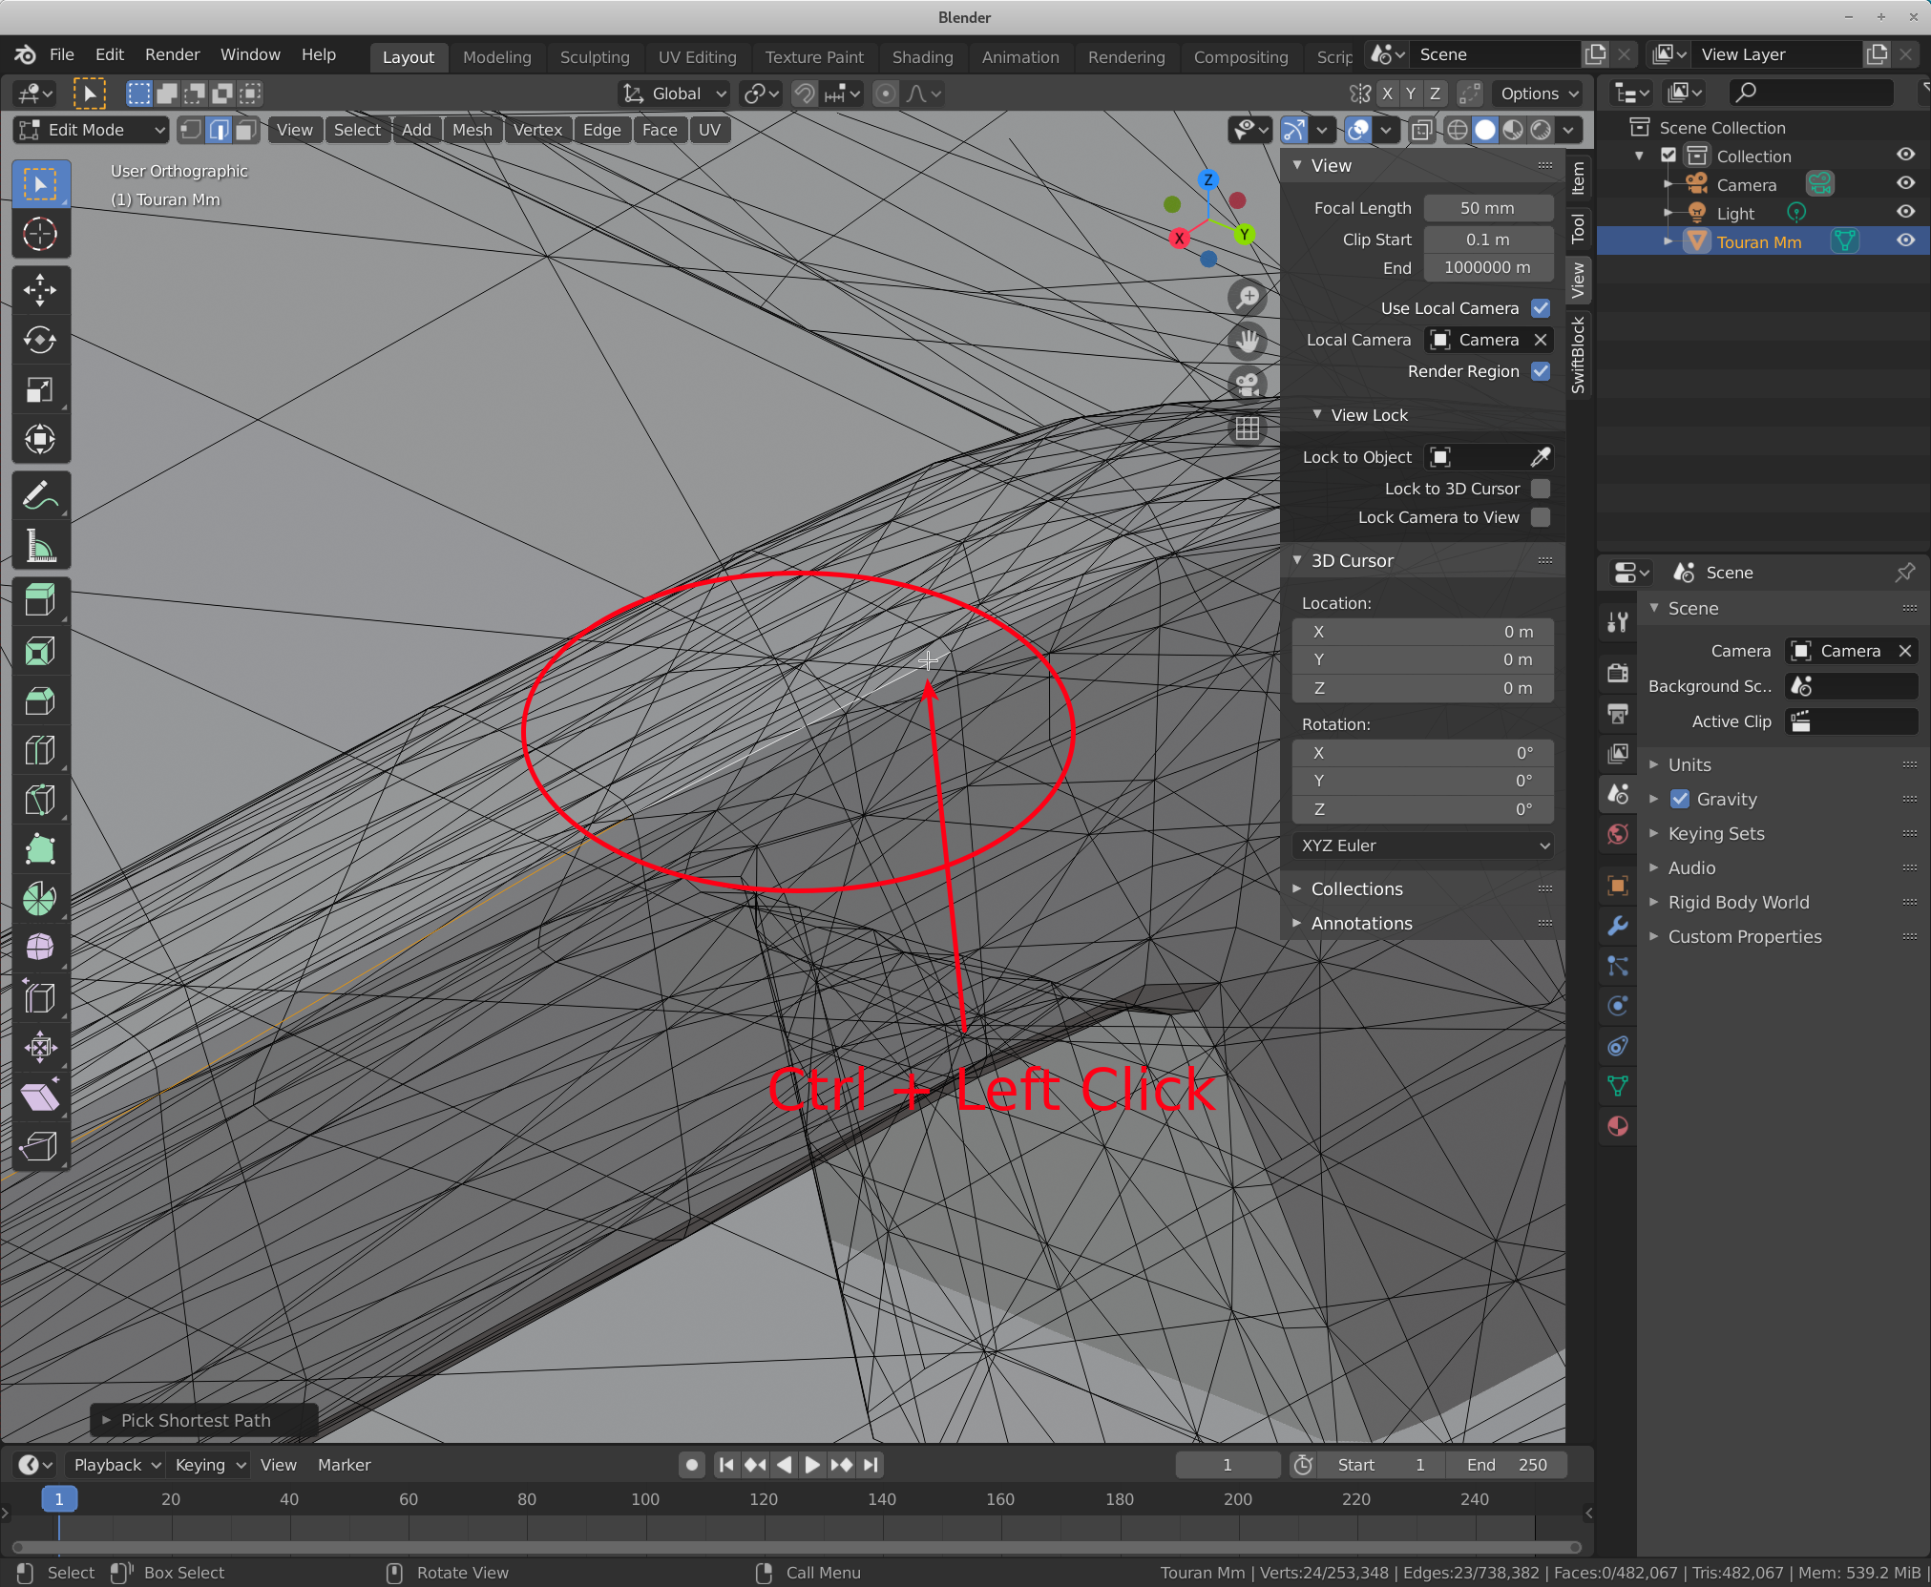This screenshot has width=1931, height=1587.
Task: Open the Options button in header
Action: point(1539,94)
